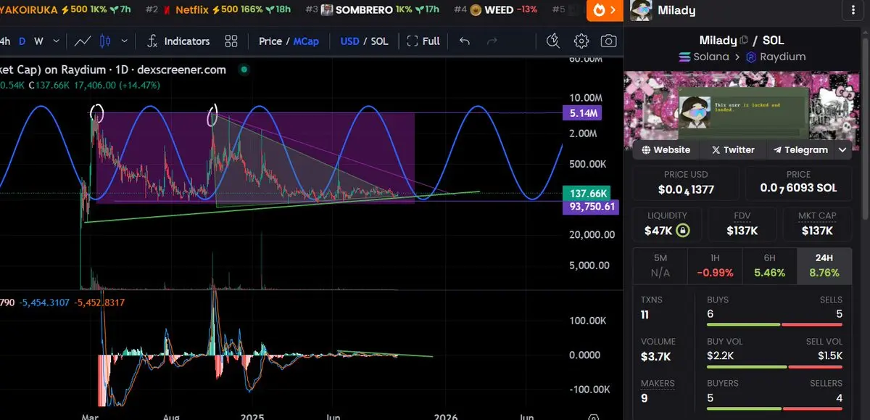The image size is (870, 420).
Task: Take a chart snapshot with camera icon
Action: click(x=609, y=41)
